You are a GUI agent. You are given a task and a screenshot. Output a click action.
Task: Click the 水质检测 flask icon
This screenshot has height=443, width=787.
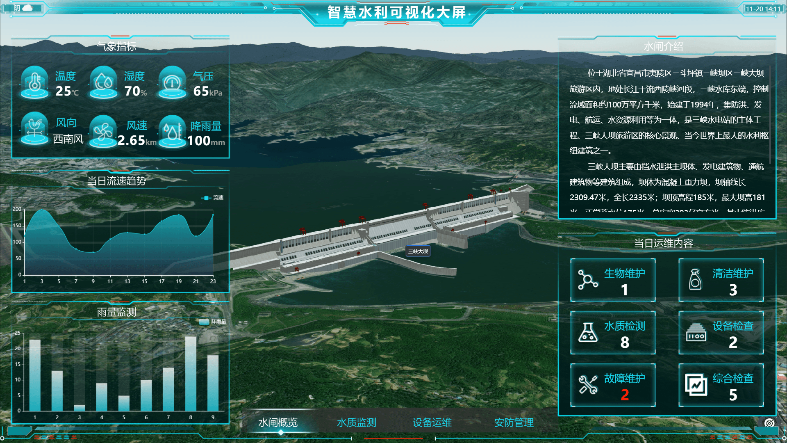pyautogui.click(x=588, y=332)
